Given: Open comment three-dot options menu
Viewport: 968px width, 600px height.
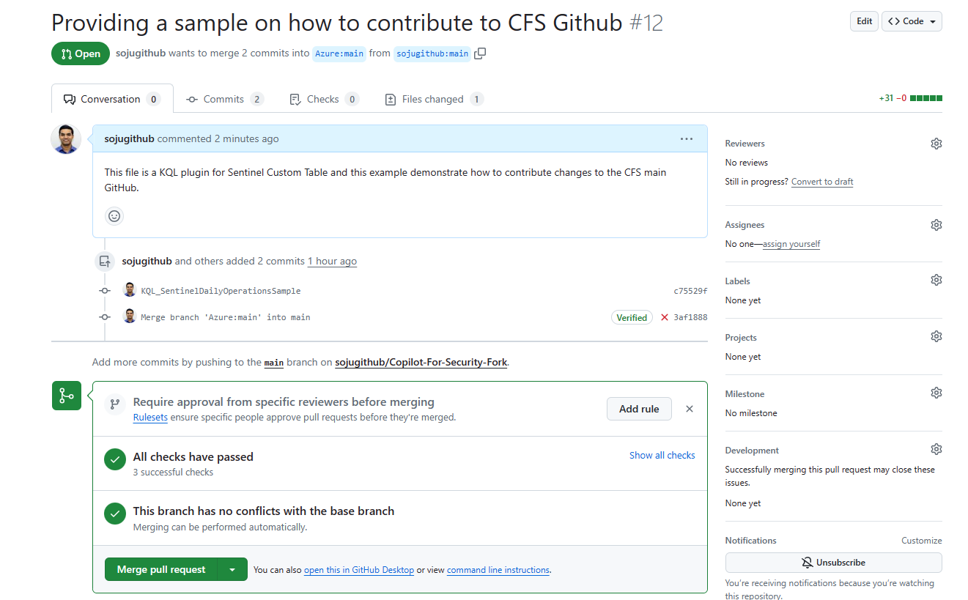Looking at the screenshot, I should 686,139.
